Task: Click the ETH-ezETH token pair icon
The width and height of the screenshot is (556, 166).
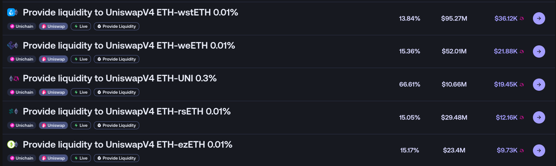Action: (13, 145)
